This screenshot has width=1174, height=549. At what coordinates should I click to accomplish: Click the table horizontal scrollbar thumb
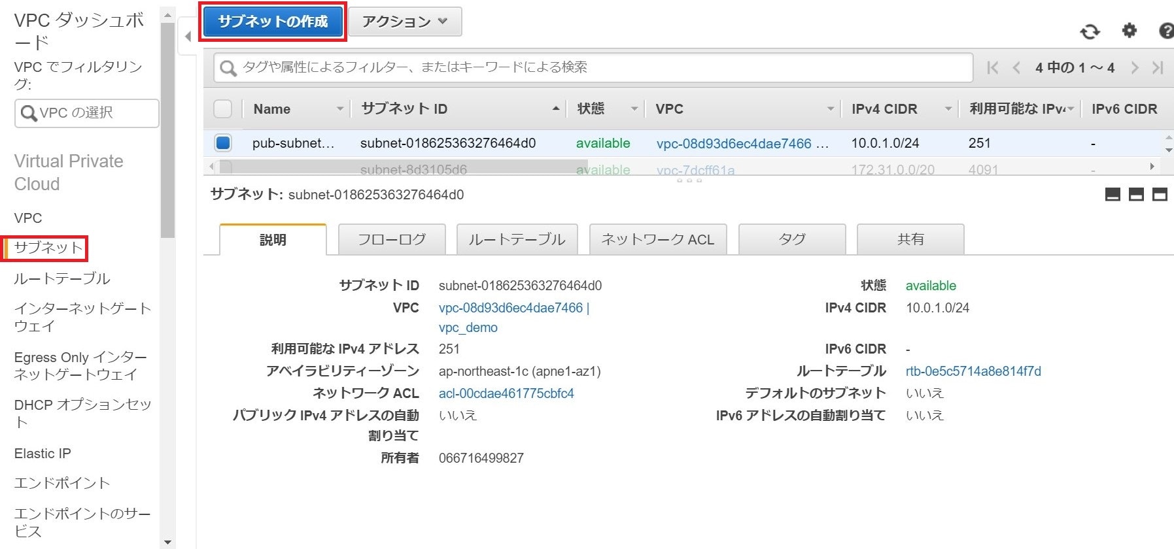402,167
